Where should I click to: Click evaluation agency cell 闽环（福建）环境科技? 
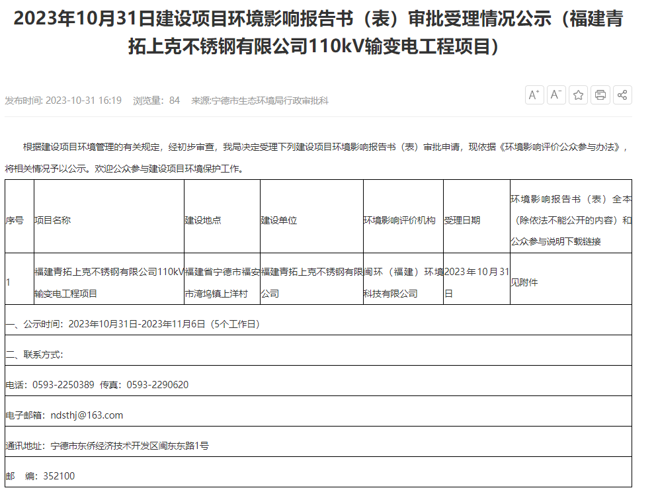403,278
